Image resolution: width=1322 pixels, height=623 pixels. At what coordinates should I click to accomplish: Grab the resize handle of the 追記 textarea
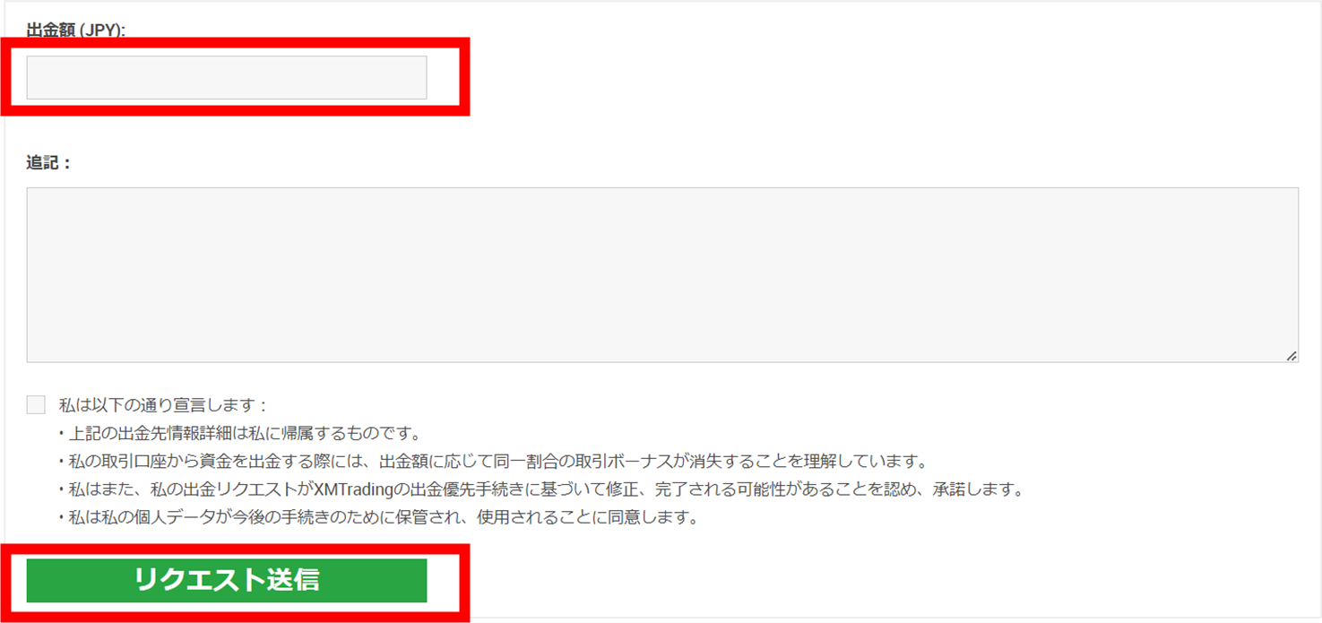pos(1292,356)
